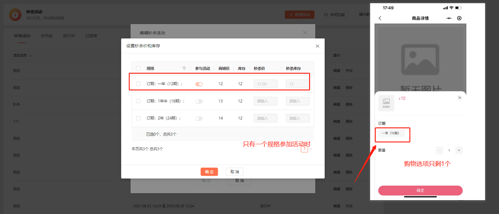Image resolution: width=499 pixels, height=214 pixels.
Task: Tick the checkbox for the 2年（24期）row
Action: [138, 118]
